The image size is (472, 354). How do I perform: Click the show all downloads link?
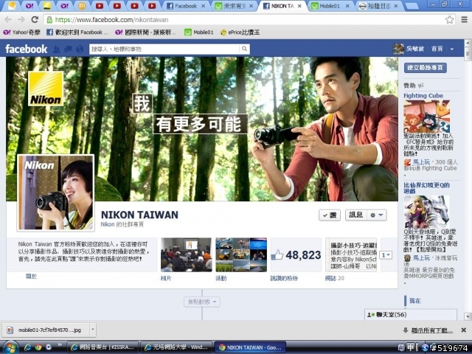(x=431, y=330)
